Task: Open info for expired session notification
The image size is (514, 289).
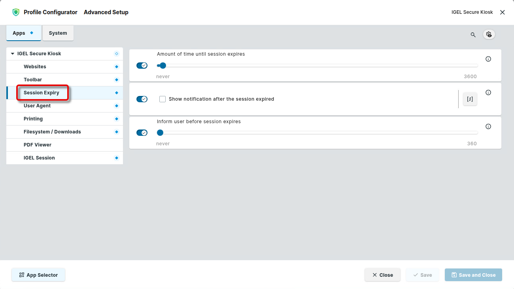Action: 488,93
